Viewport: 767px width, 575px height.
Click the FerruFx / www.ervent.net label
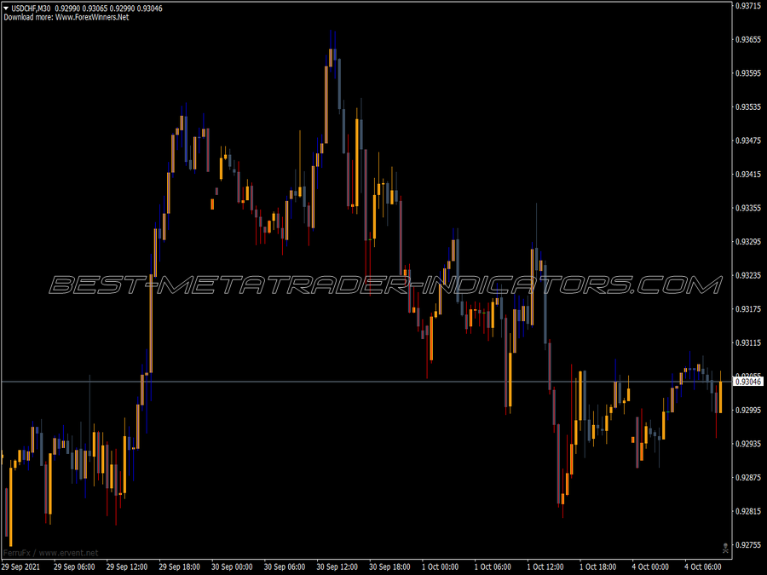(x=51, y=553)
